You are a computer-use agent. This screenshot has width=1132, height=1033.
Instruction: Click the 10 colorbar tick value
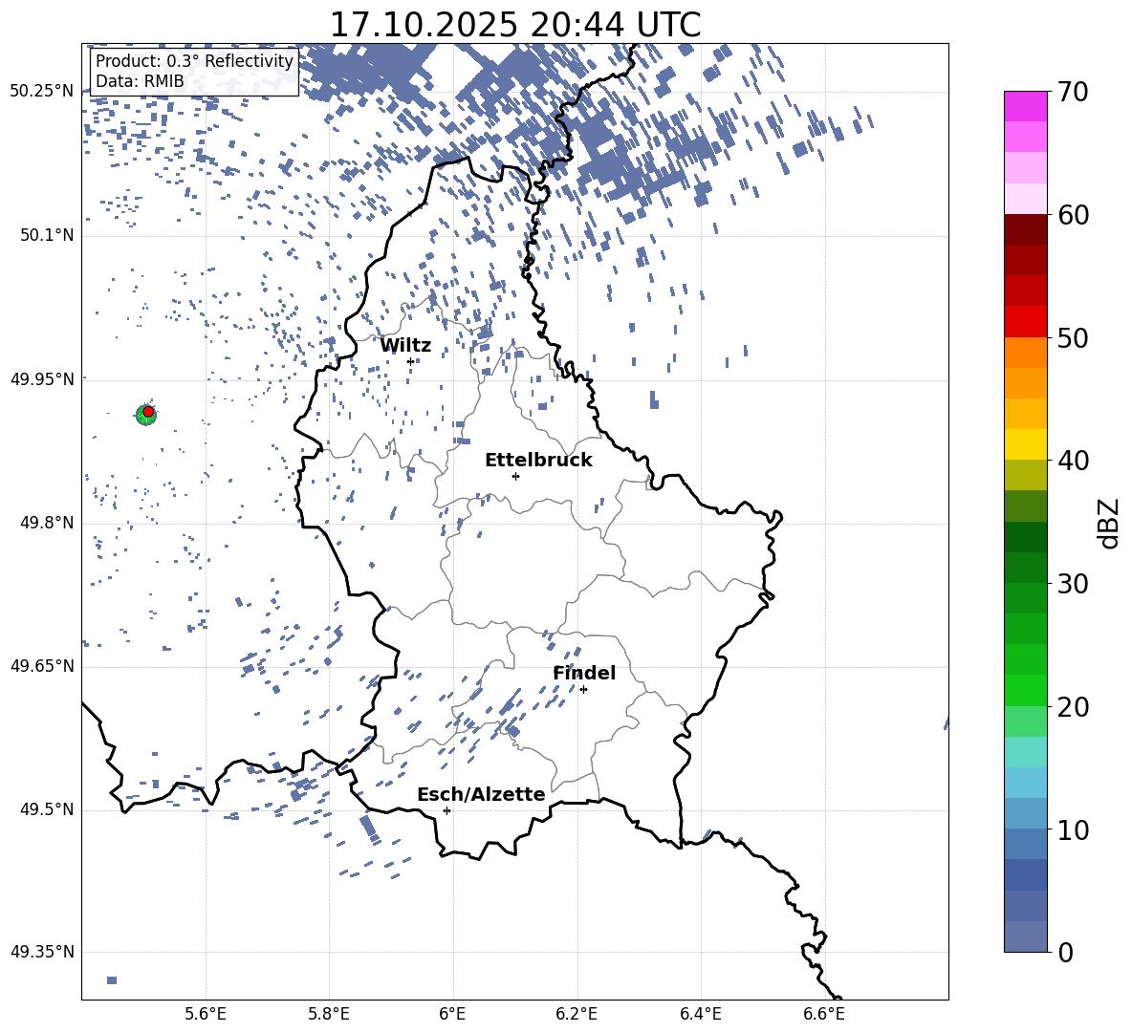1073,829
